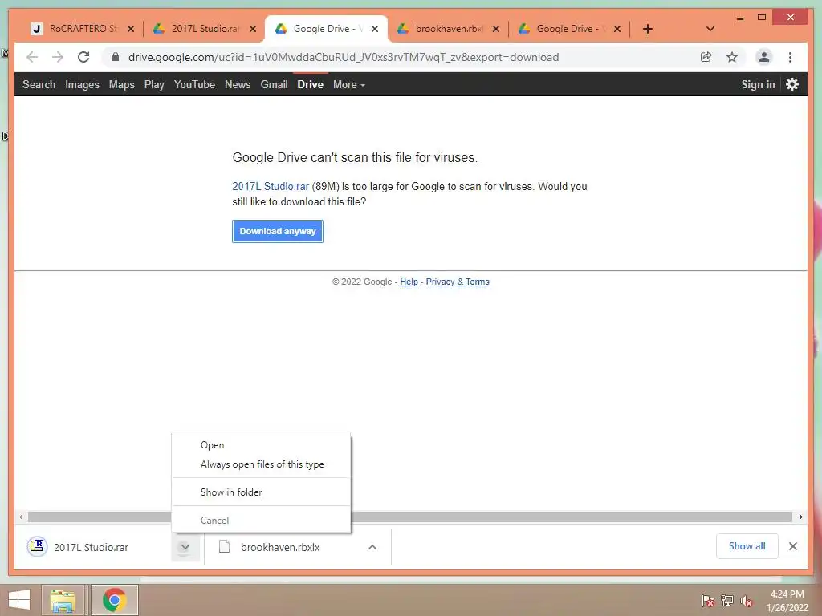Expand brookhaven.rbxlx download options chevron
Screen dimensions: 822x616
pos(372,547)
